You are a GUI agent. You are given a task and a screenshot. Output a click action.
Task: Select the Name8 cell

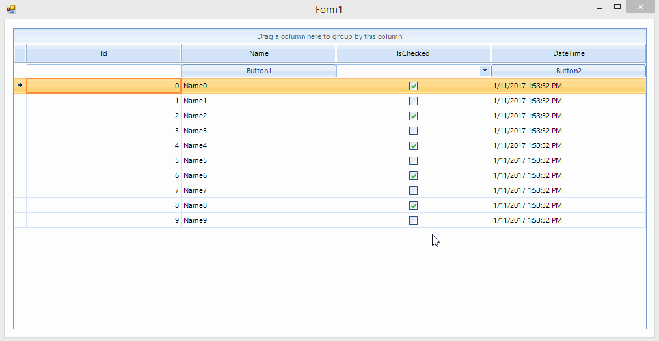pyautogui.click(x=258, y=205)
